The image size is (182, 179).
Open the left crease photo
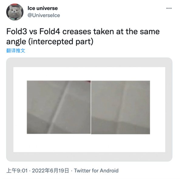click(59, 107)
